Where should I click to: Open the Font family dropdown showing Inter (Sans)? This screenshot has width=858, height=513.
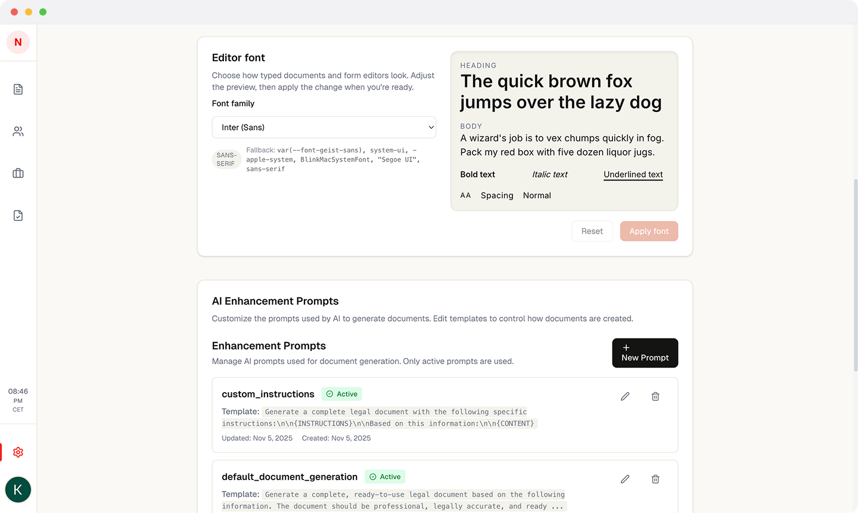[324, 127]
